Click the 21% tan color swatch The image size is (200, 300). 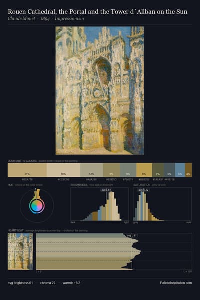[x=27, y=170]
